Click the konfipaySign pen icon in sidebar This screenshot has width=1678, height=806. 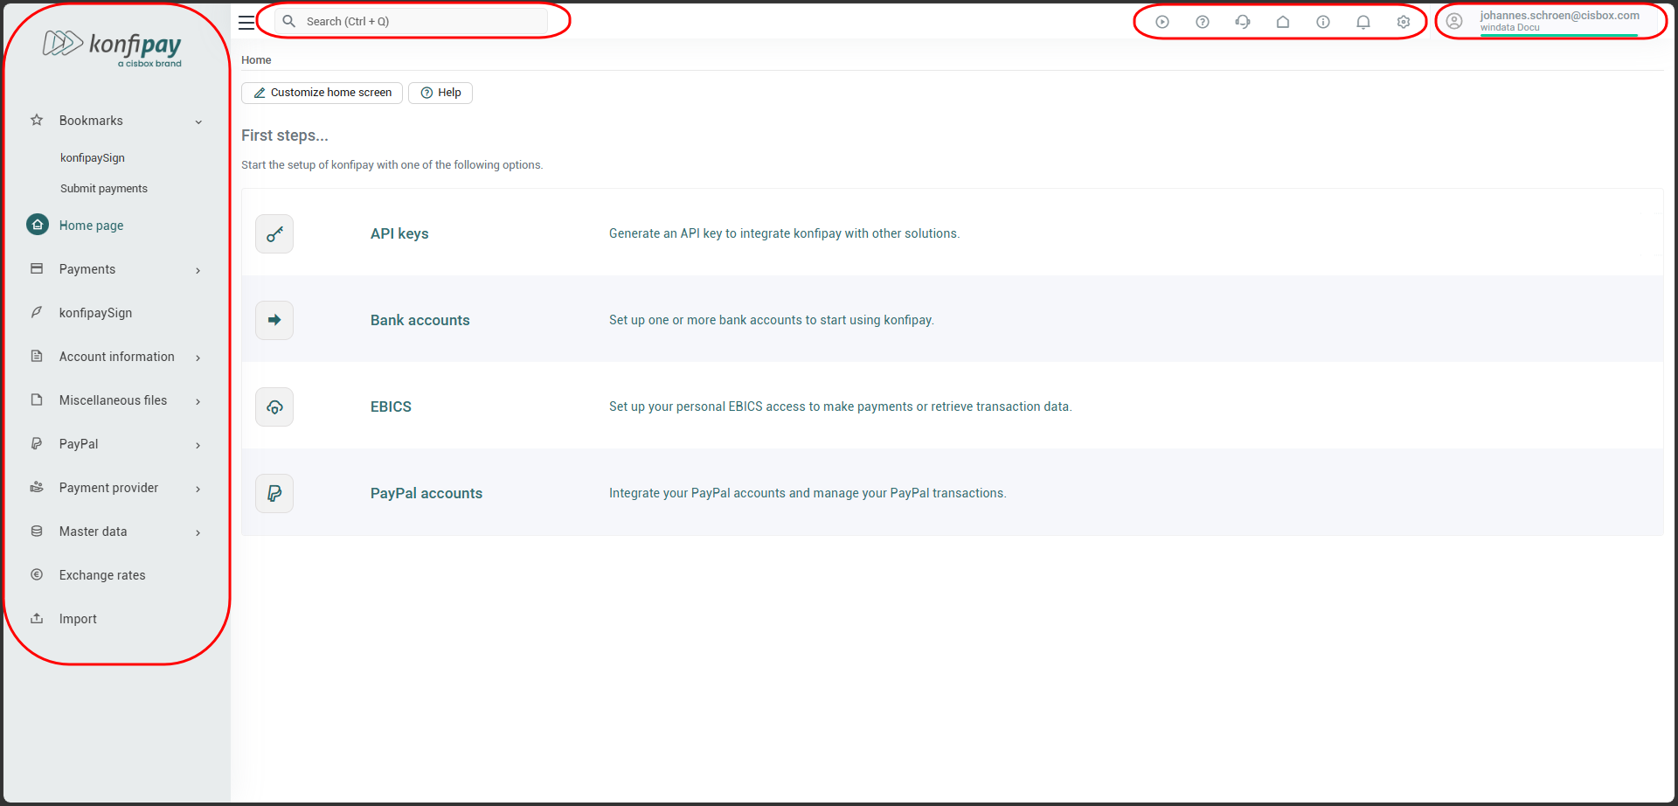(37, 312)
